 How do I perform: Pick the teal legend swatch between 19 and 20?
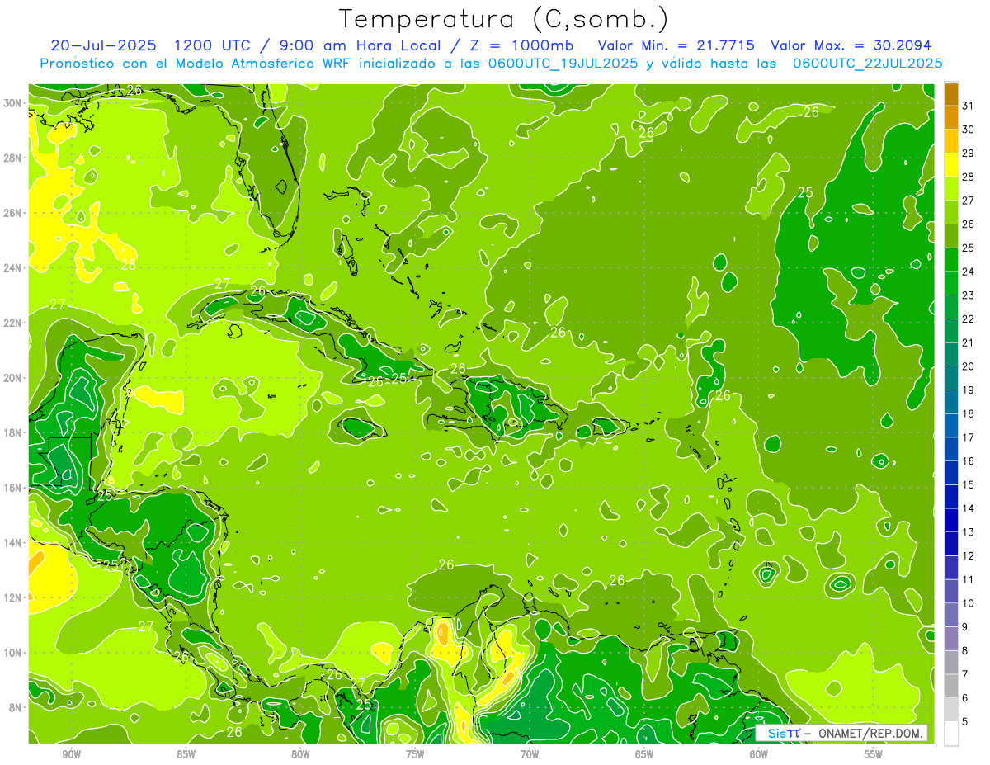coord(951,378)
